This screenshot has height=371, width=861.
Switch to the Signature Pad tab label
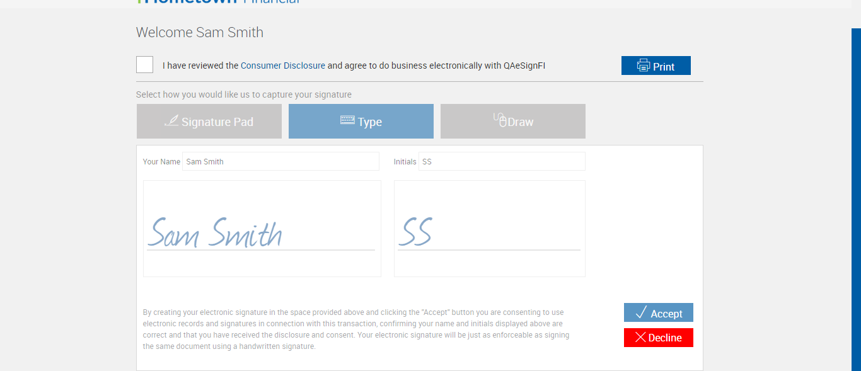(217, 122)
